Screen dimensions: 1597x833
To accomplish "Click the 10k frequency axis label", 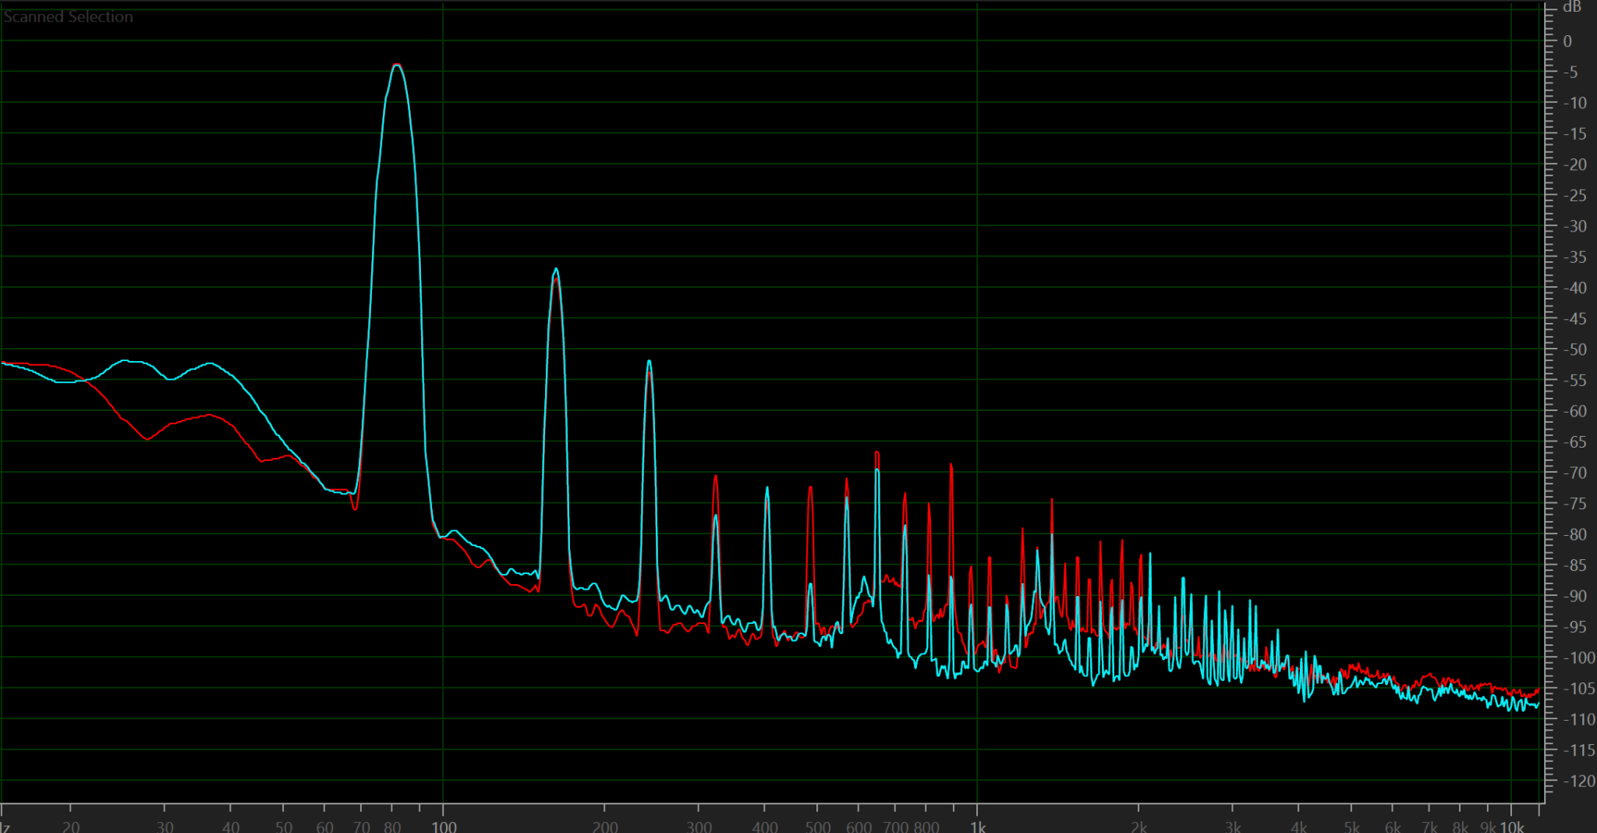I will [x=1512, y=827].
